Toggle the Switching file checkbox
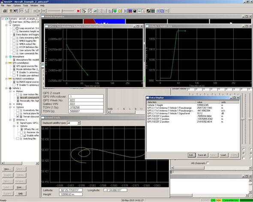 (18, 139)
